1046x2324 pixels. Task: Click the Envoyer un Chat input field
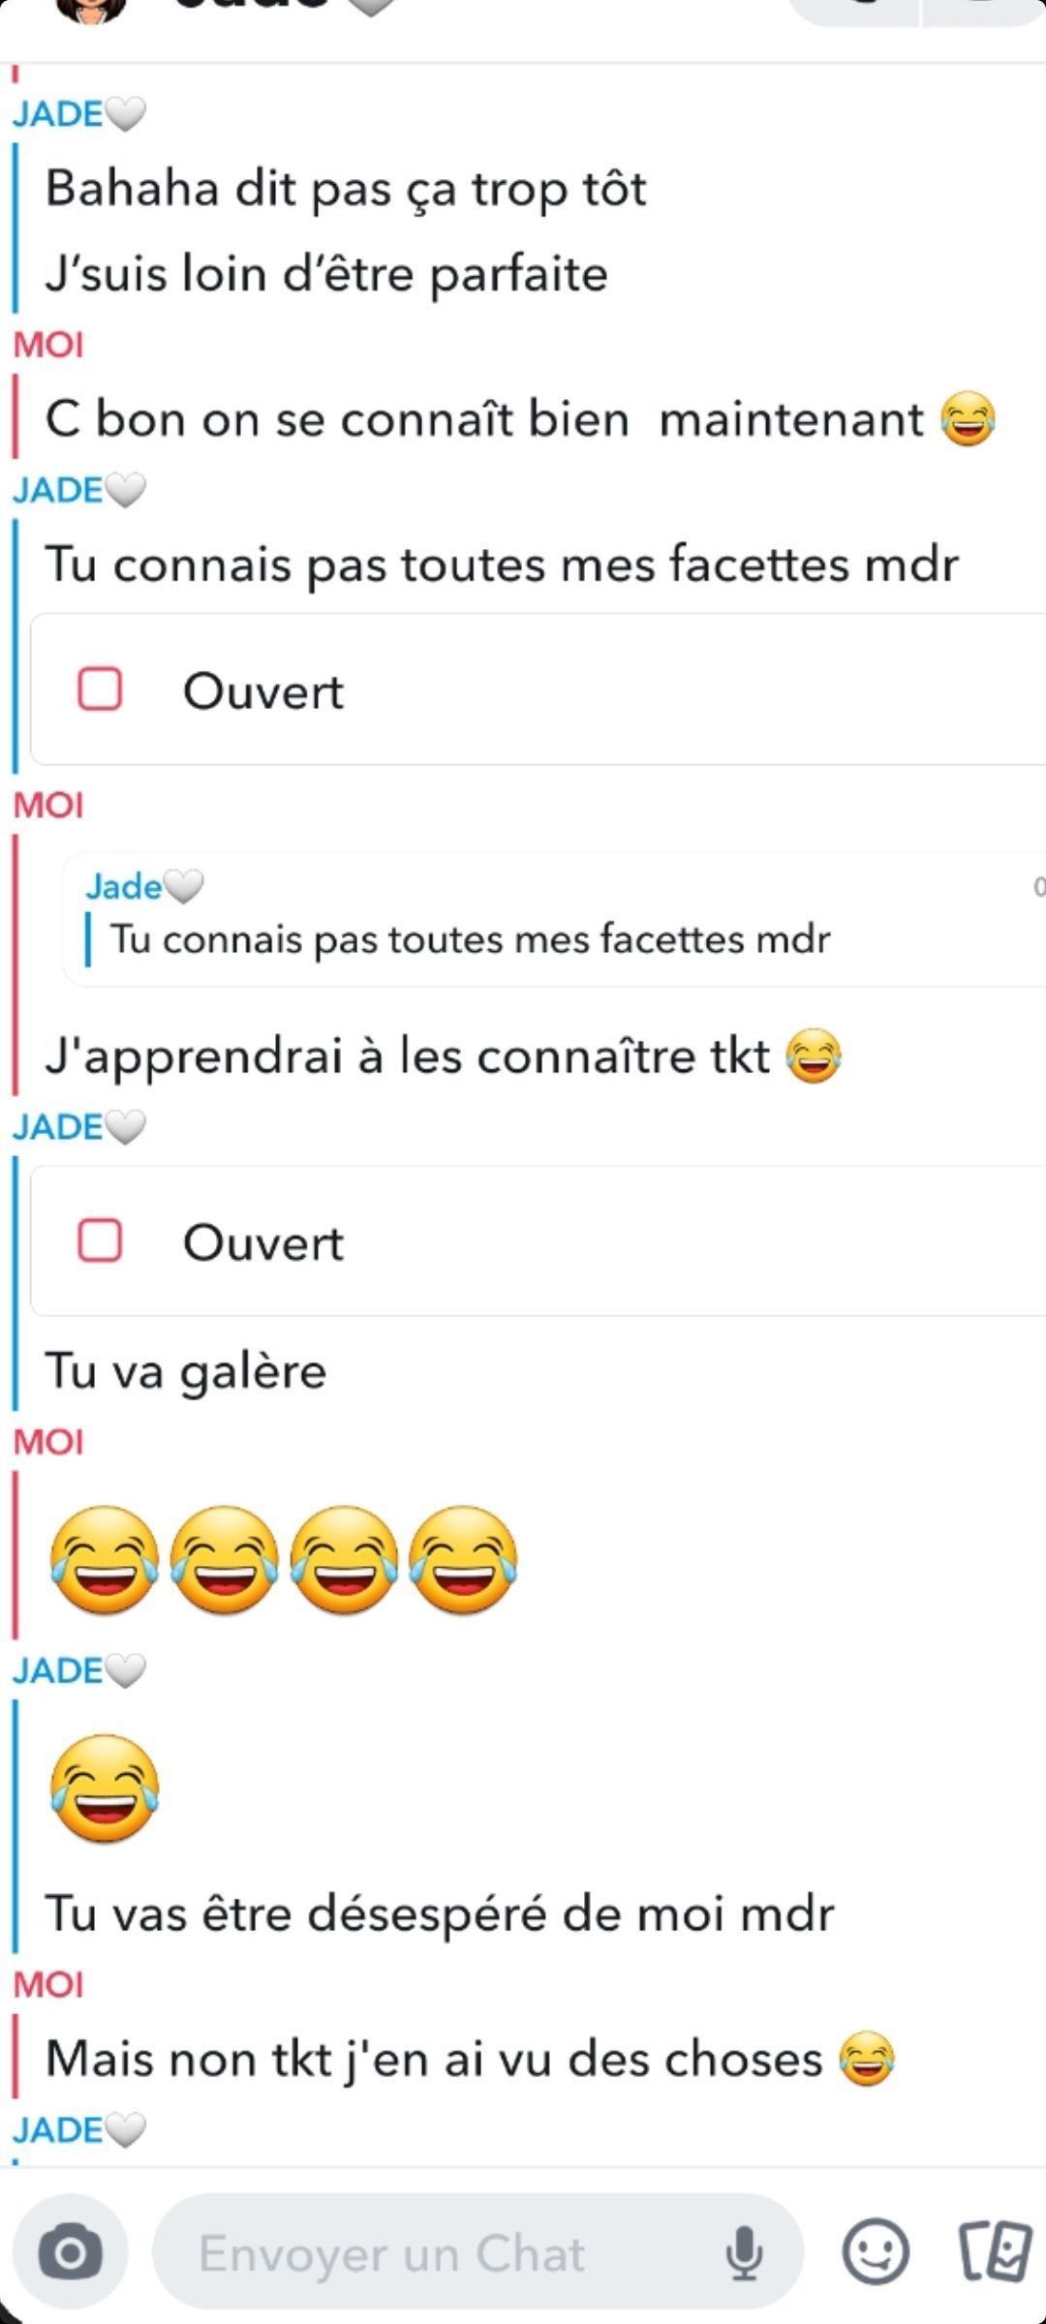pyautogui.click(x=478, y=2253)
